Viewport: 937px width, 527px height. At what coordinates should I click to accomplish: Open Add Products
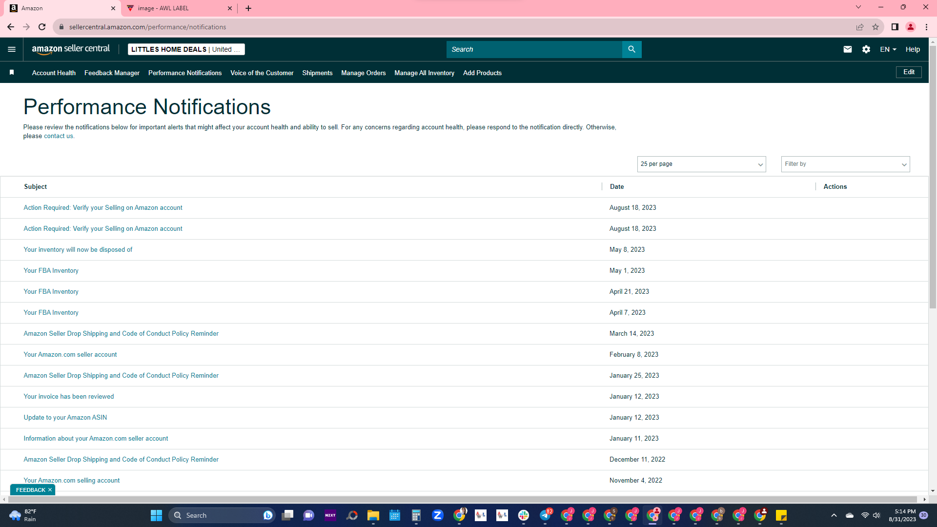482,73
